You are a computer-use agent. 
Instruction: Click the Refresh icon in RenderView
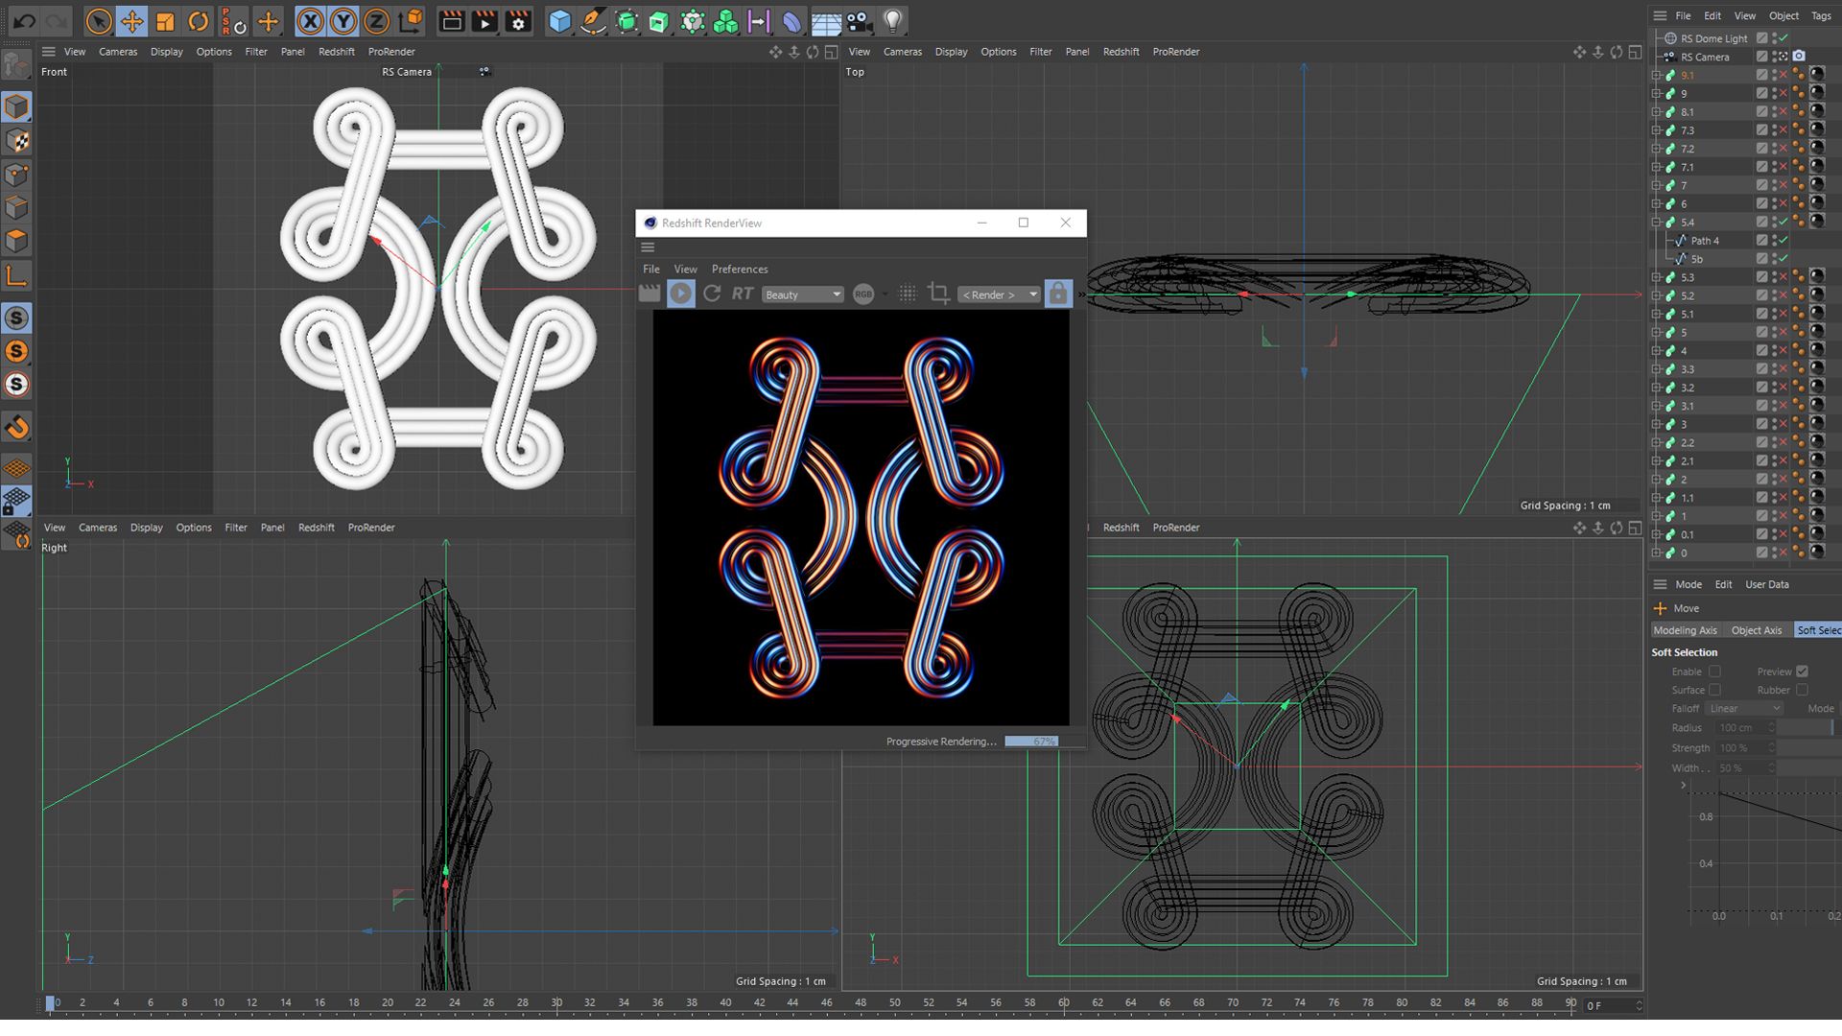712,294
